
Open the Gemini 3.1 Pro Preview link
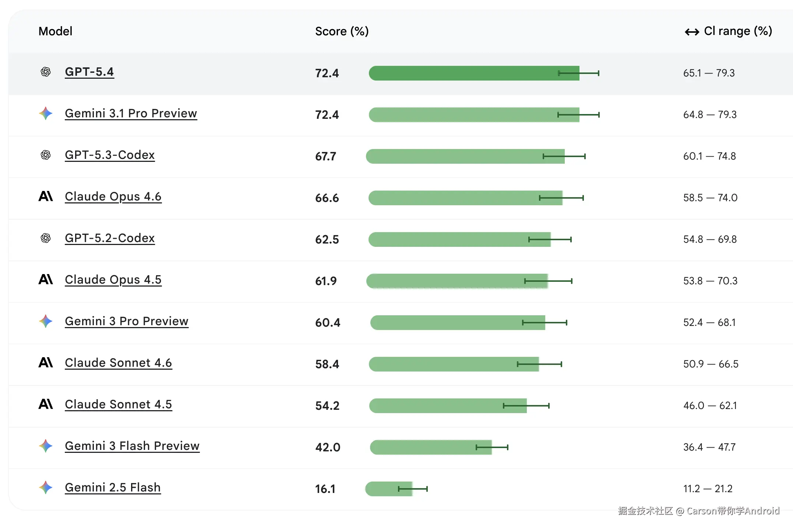(x=131, y=113)
